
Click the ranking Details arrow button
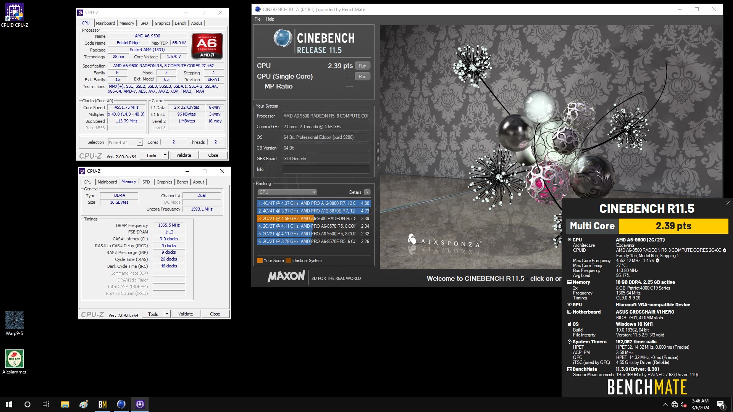point(367,192)
